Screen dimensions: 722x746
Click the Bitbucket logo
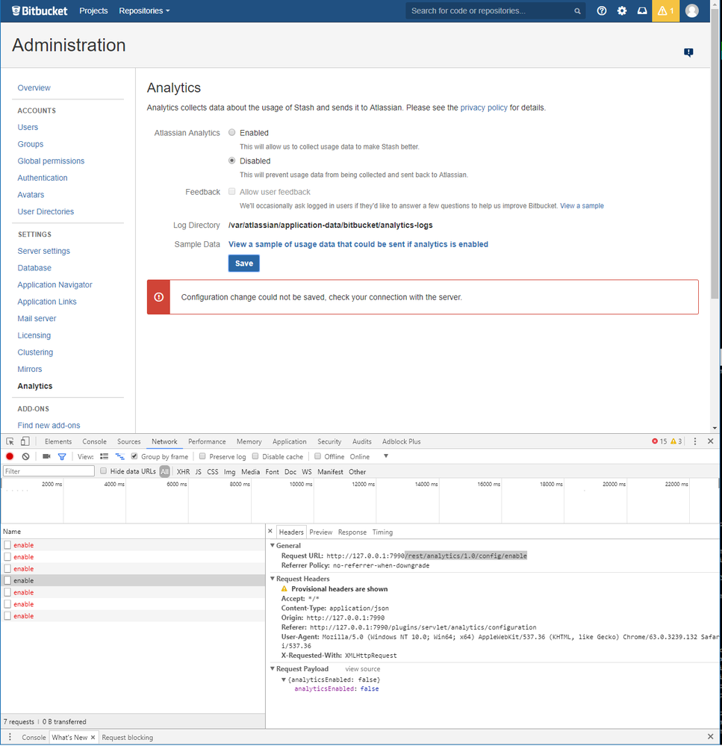tap(40, 10)
